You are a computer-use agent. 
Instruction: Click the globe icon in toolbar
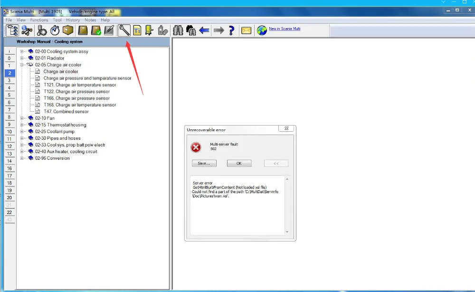point(262,30)
